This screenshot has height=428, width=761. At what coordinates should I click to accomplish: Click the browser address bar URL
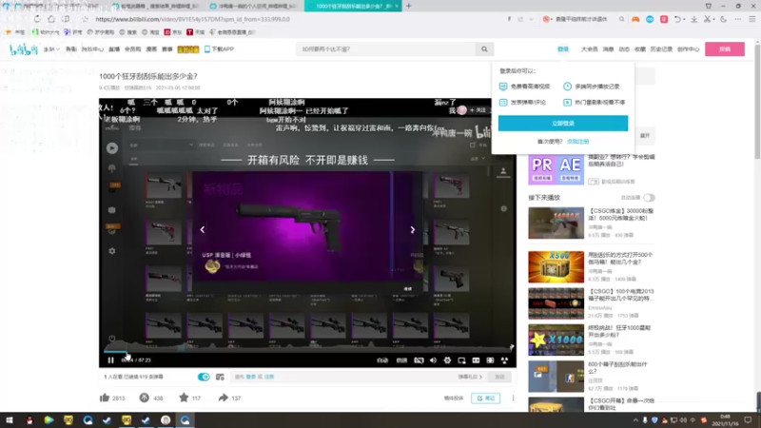[x=193, y=19]
